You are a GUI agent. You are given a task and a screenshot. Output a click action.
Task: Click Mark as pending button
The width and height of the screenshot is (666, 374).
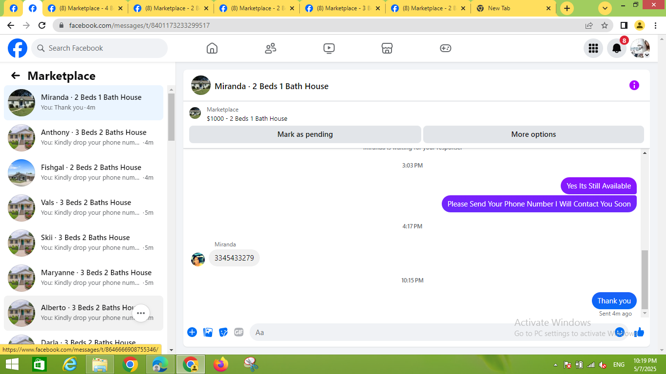(x=305, y=134)
